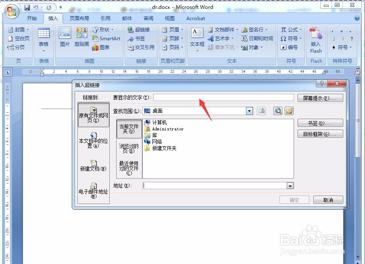This screenshot has width=365, height=264.
Task: Insert a blank page (空白页)
Action: (19, 38)
